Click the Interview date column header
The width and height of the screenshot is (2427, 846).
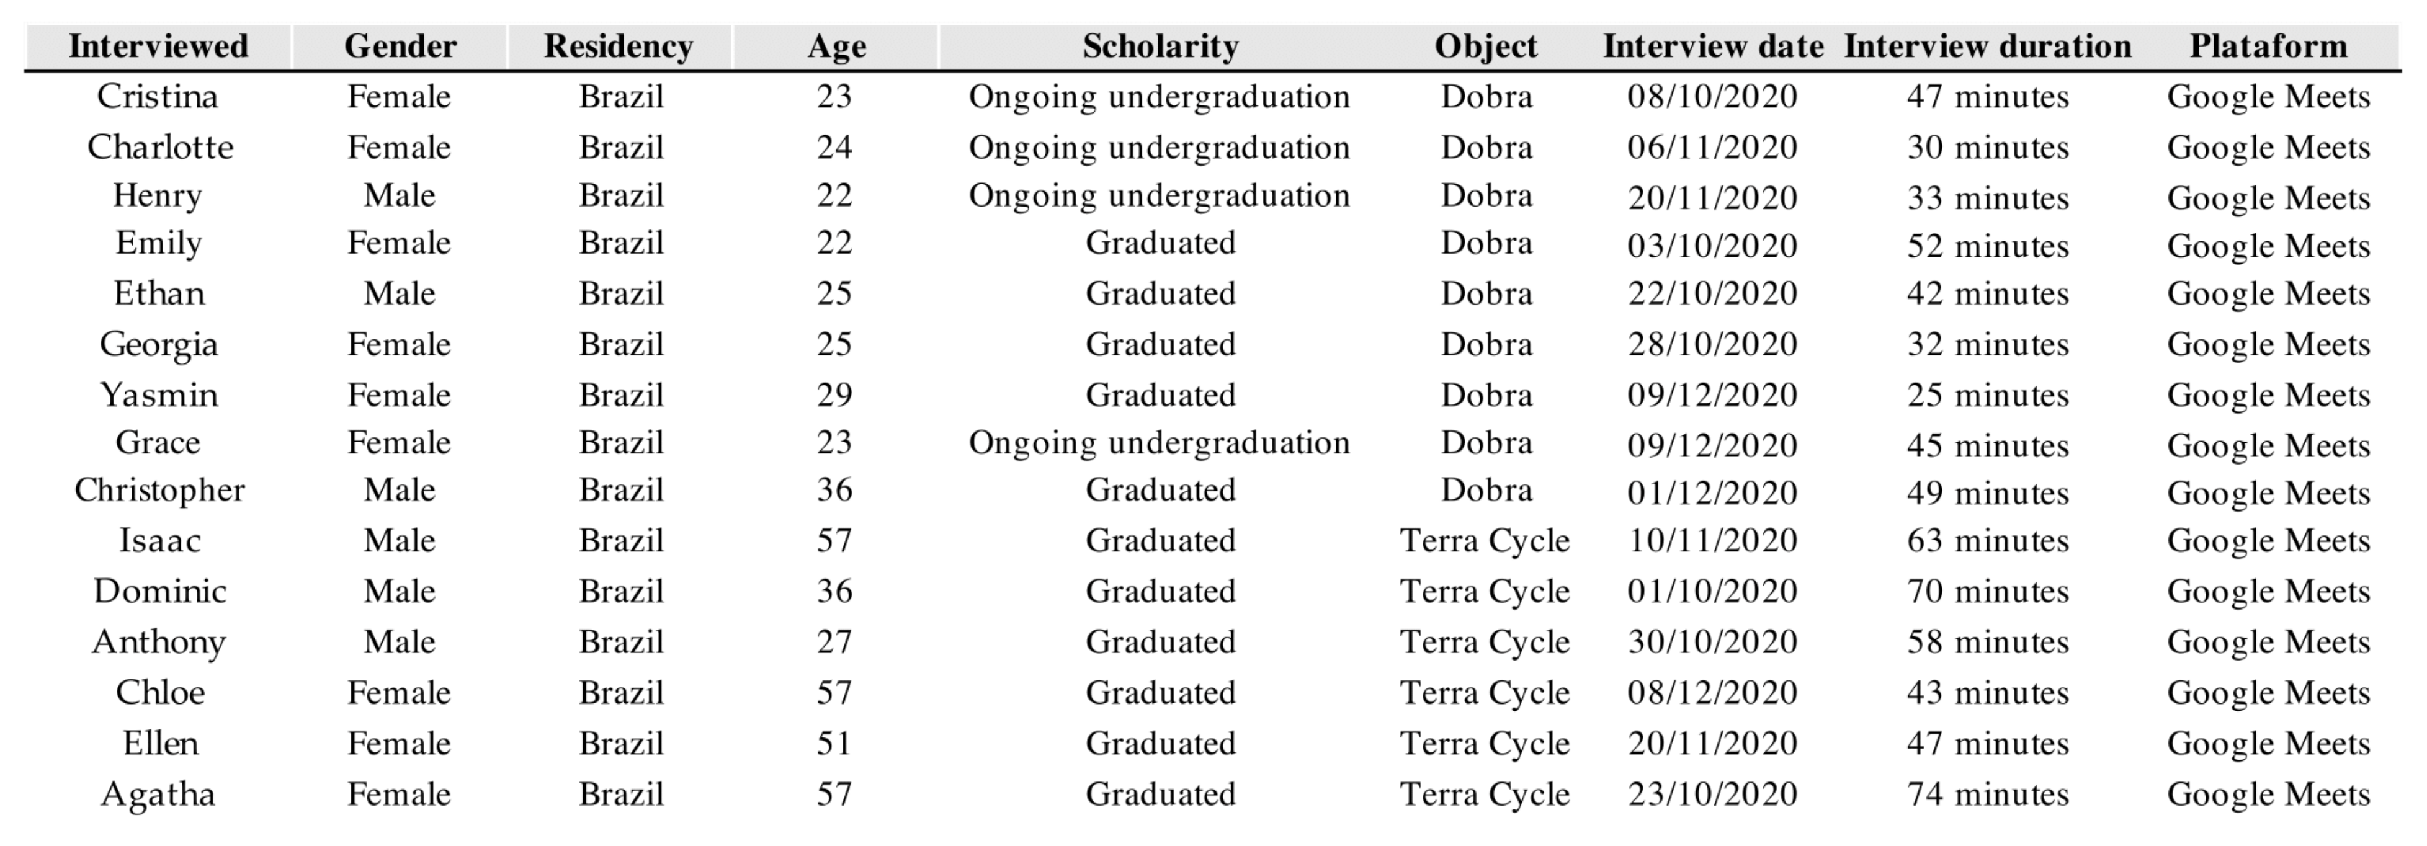pos(1713,46)
